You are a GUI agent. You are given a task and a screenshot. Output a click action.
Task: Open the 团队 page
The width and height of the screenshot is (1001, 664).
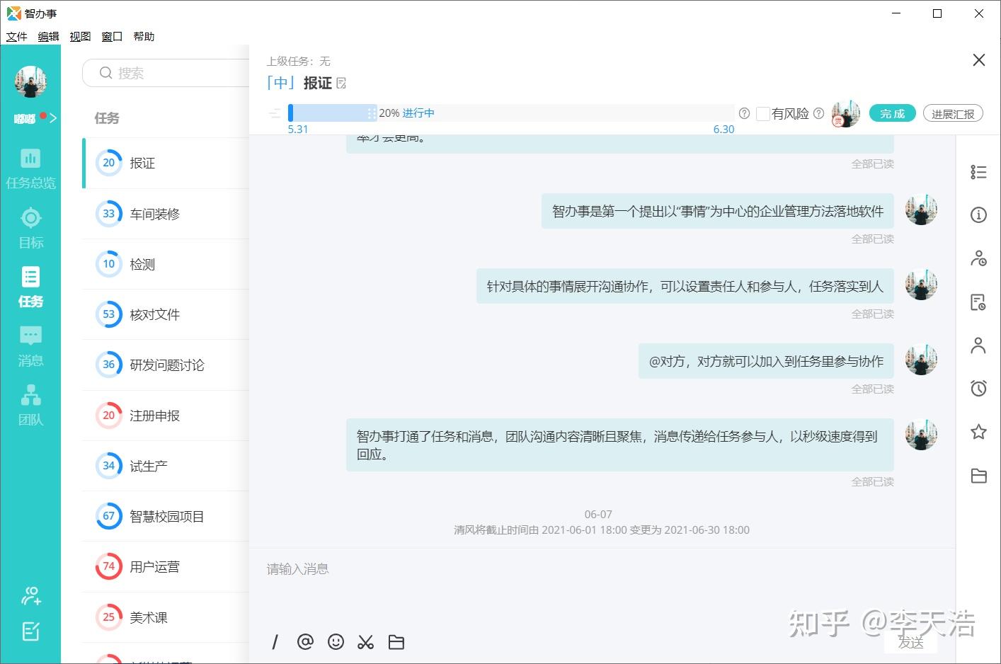point(30,406)
